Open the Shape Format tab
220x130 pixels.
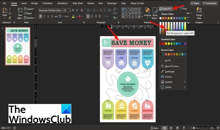pyautogui.click(x=137, y=3)
